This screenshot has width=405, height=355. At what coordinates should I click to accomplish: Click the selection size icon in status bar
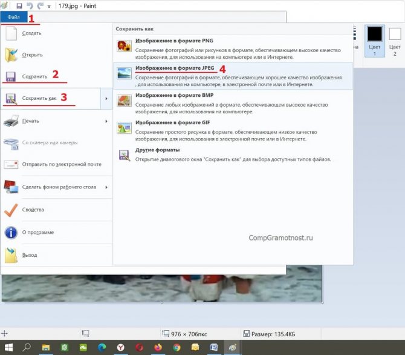tap(85, 333)
